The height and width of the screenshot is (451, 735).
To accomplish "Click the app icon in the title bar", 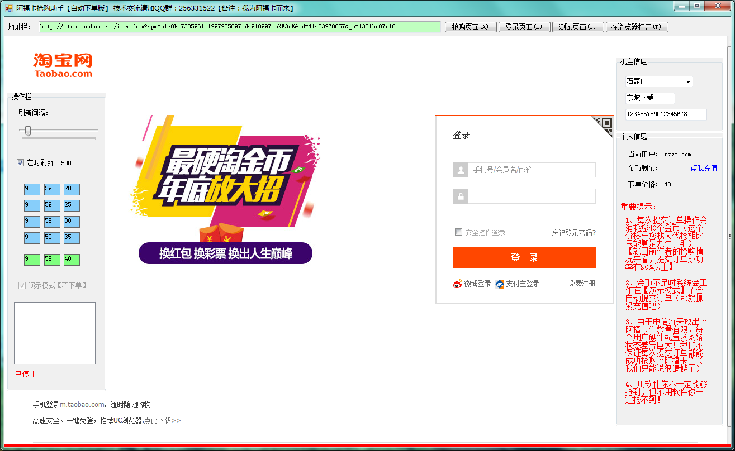I will click(9, 8).
